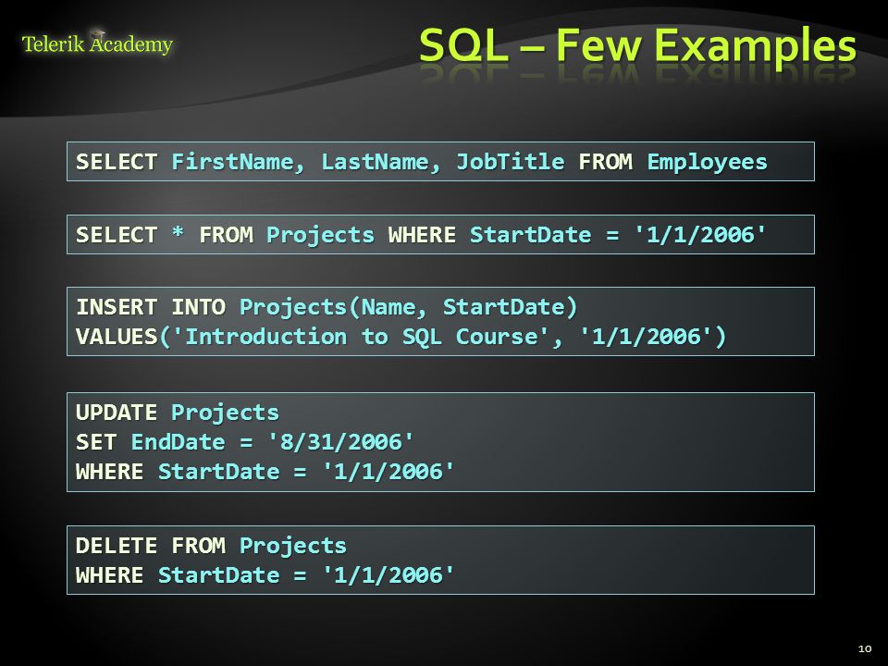888x666 pixels.
Task: Click the JobTitle column name
Action: [x=511, y=163]
